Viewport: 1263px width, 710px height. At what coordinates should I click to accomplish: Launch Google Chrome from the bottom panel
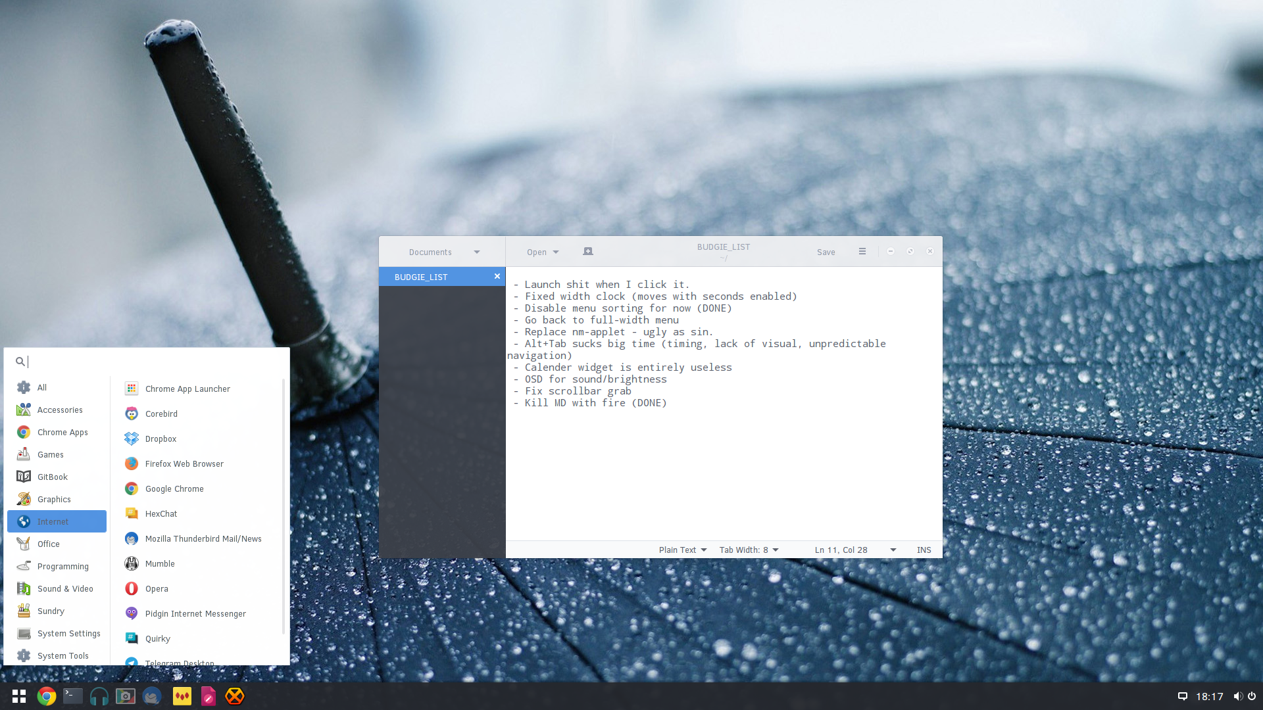coord(47,696)
